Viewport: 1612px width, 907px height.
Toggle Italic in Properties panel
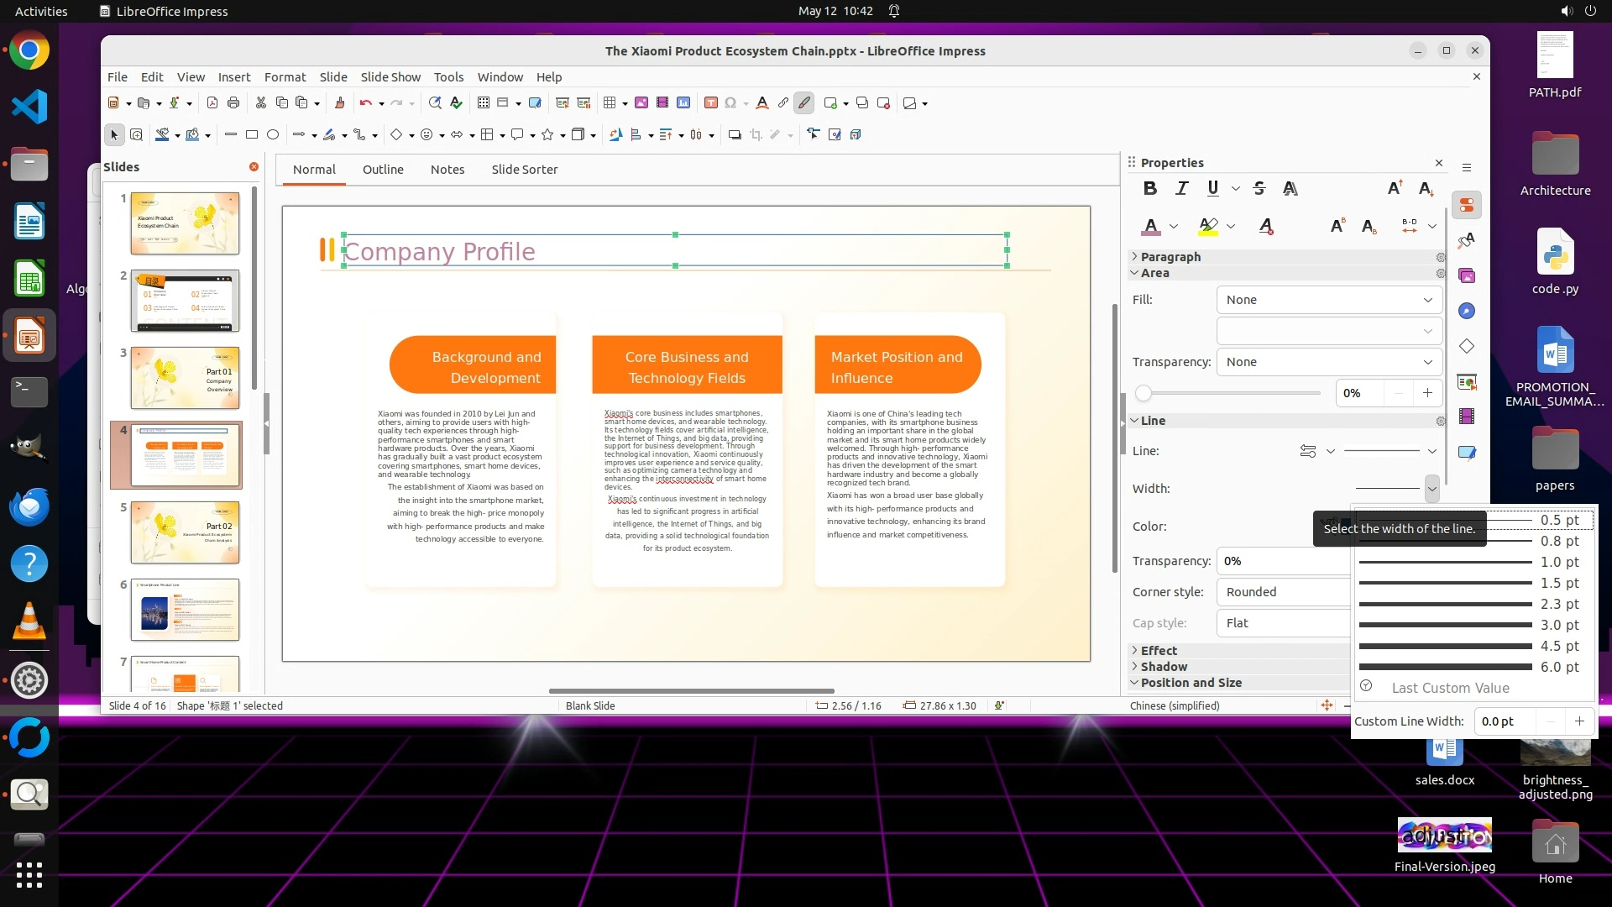[x=1181, y=188]
